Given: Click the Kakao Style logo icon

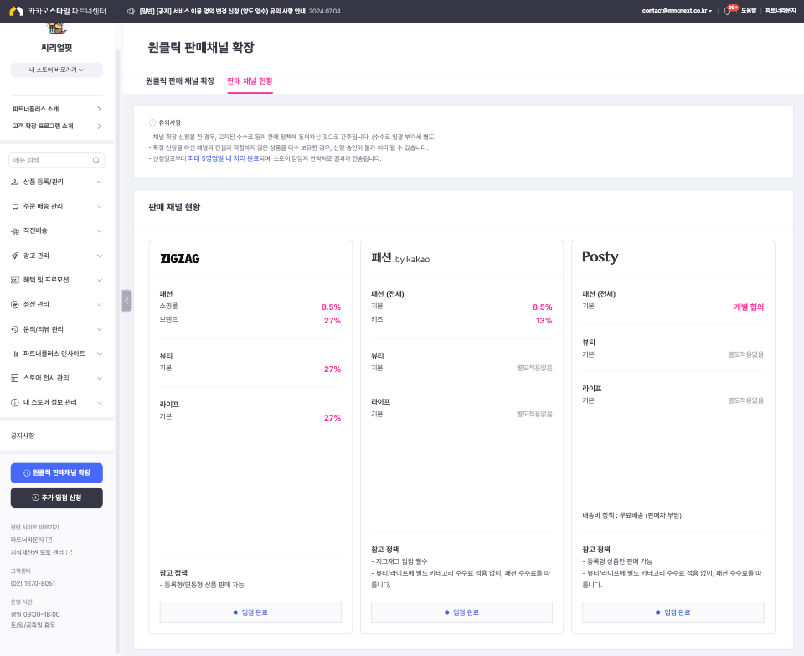Looking at the screenshot, I should coord(16,11).
